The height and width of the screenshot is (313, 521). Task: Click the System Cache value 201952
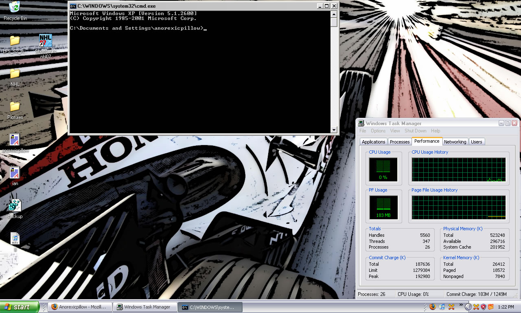tap(497, 247)
